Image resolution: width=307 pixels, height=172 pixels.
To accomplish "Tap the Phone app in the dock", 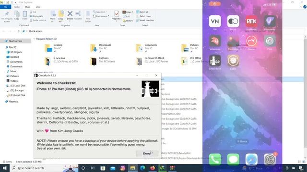I will pyautogui.click(x=215, y=160).
